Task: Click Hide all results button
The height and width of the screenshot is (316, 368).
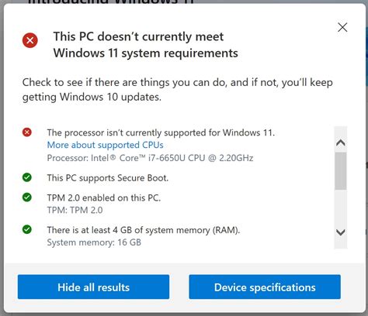Action: [x=93, y=287]
